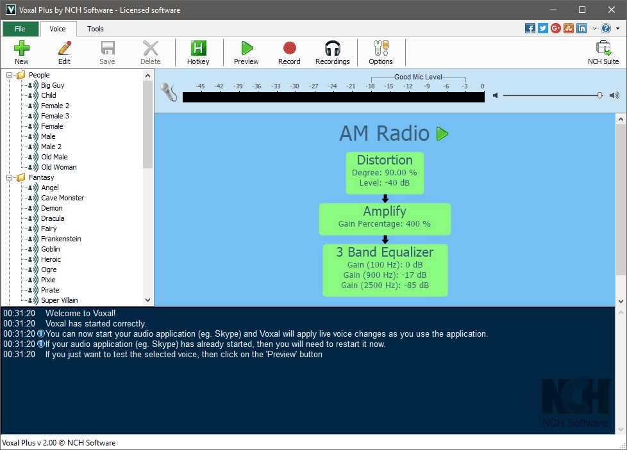Screen dimensions: 627x450
Task: Click 'Voxal has started correctly.' log line
Action: pyautogui.click(x=96, y=324)
